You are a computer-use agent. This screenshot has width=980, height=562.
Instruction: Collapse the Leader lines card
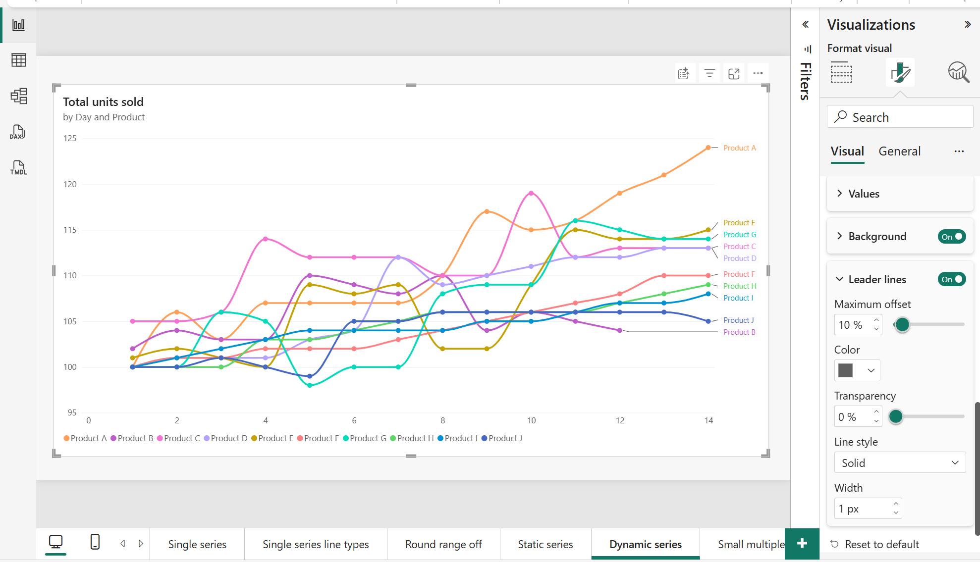click(x=839, y=279)
